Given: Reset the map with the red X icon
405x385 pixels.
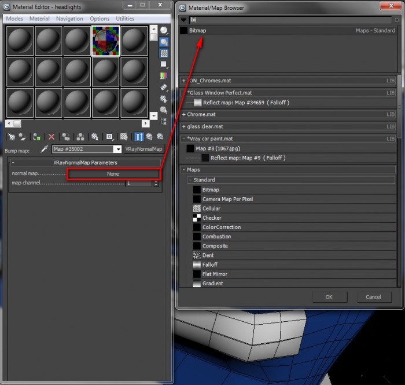Looking at the screenshot, I should click(x=51, y=136).
